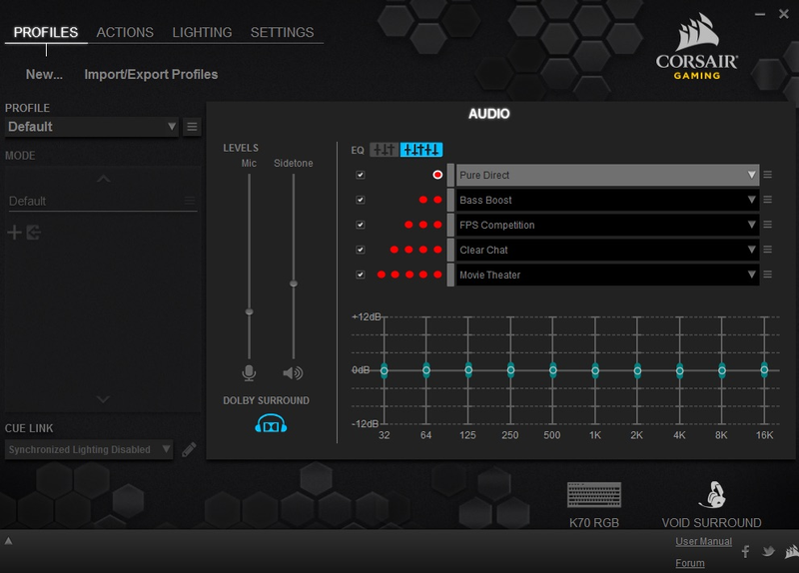Open the Forum link
Image resolution: width=799 pixels, height=573 pixels.
[x=690, y=563]
